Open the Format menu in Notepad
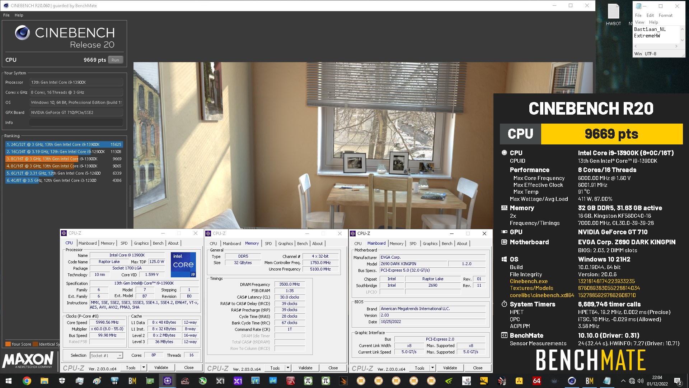689x388 pixels. click(666, 15)
